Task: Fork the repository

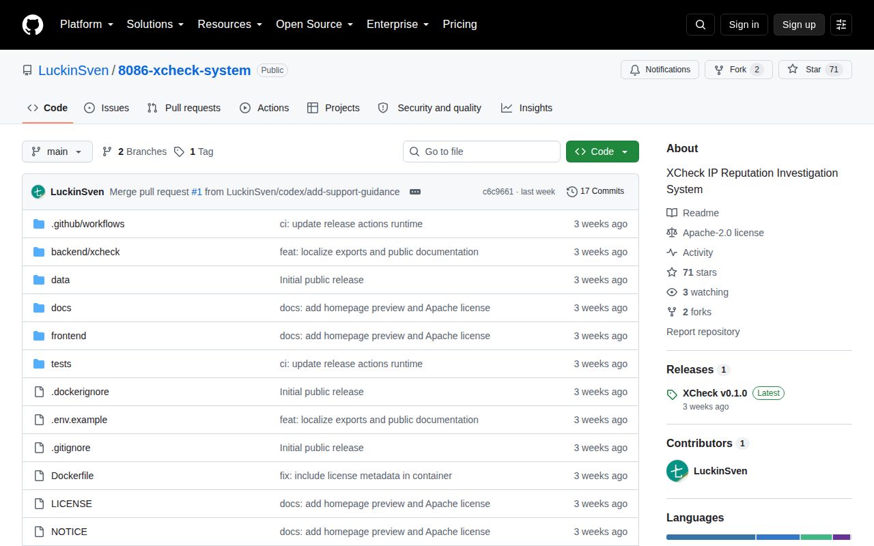Action: click(739, 70)
